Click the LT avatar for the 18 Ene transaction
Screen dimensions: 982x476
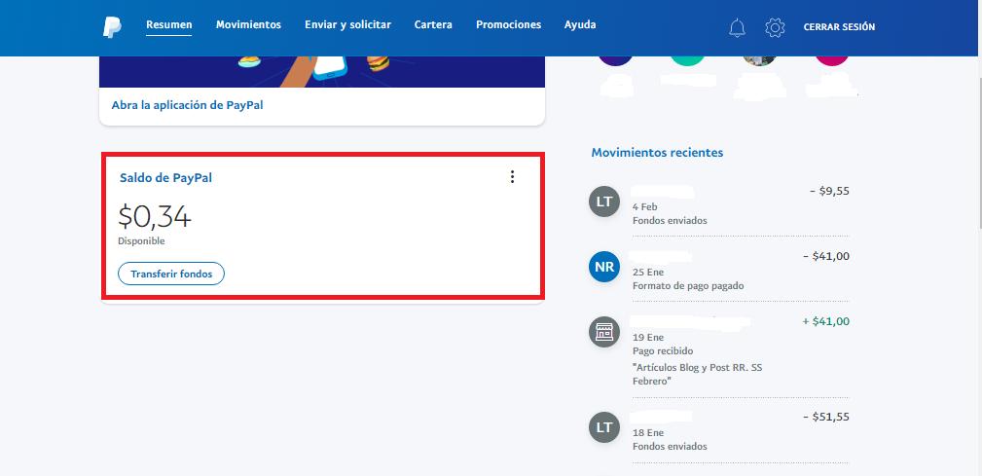604,427
